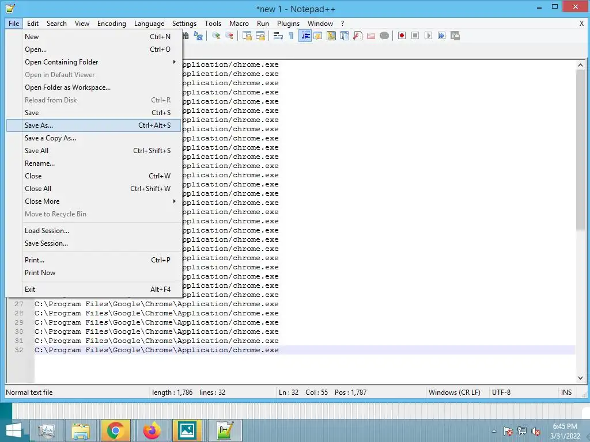Open the ? help menu
Viewport: 590px width, 442px height.
[342, 23]
